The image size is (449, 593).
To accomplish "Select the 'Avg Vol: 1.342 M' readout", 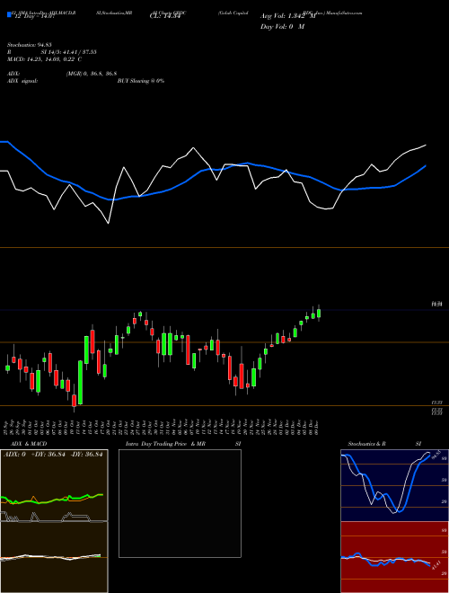I will click(x=288, y=16).
